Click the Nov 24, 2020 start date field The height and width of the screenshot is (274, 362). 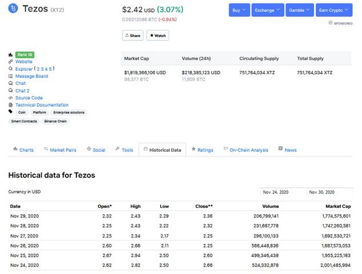coord(283,192)
